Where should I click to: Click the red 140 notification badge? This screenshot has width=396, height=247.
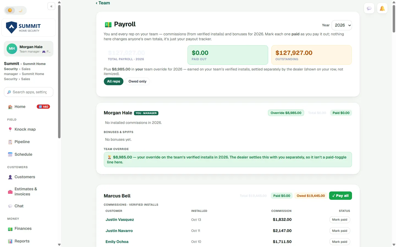point(43,107)
